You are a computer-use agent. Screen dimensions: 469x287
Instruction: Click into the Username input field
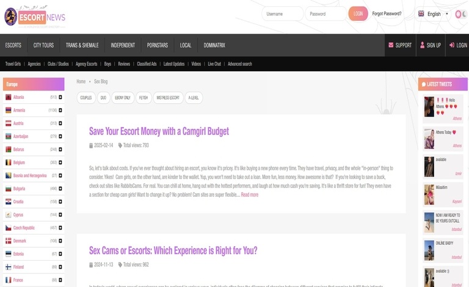pyautogui.click(x=282, y=13)
